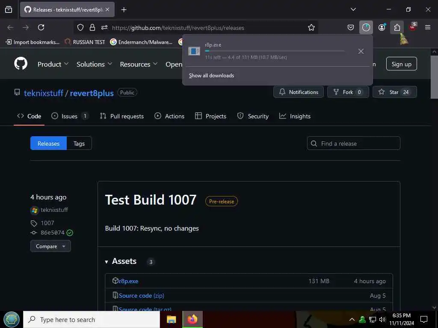Open the revert8plus repository link

92,93
